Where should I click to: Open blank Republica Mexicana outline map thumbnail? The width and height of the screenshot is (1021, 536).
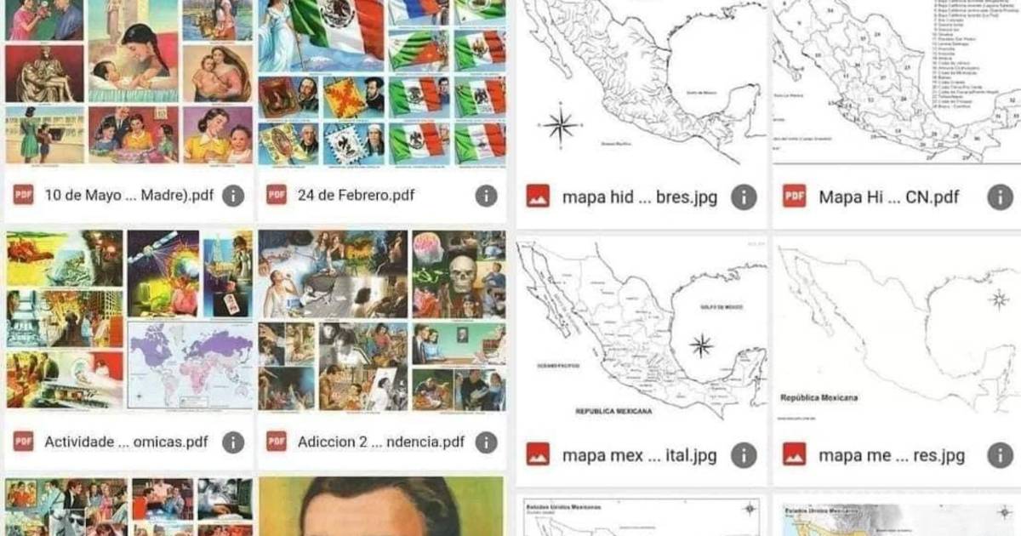(x=897, y=330)
